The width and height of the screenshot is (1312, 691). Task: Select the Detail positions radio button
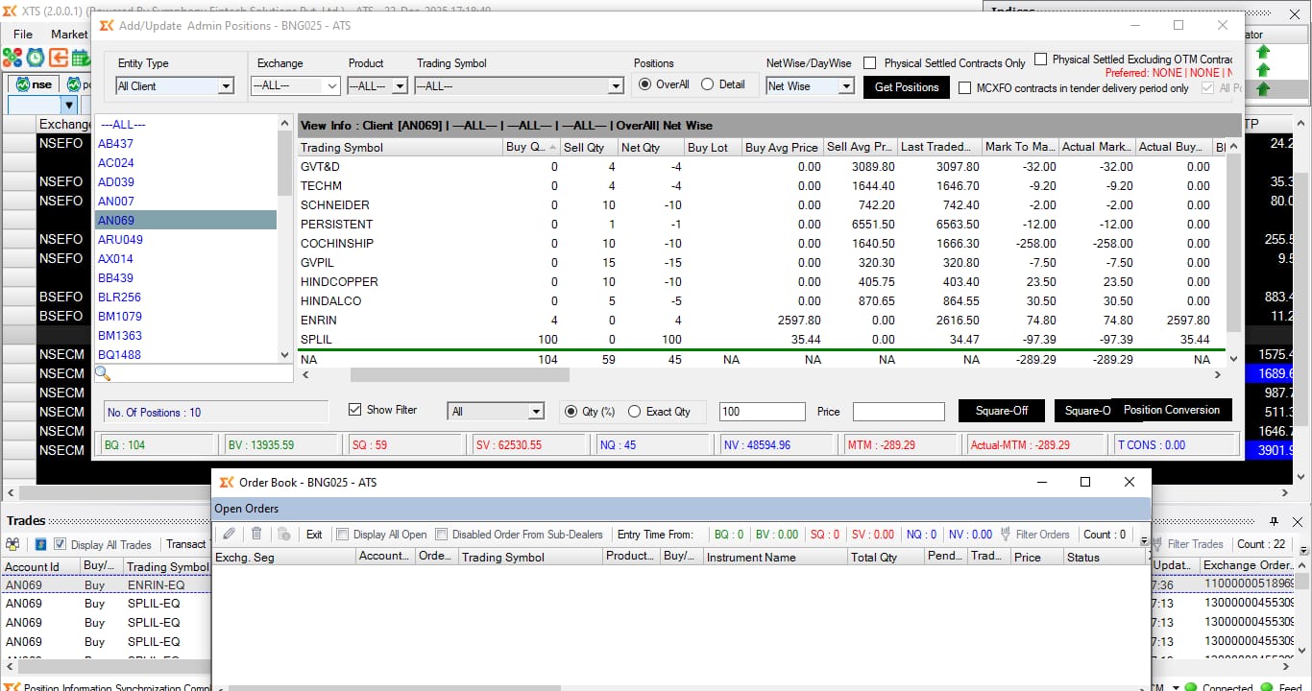coord(708,84)
